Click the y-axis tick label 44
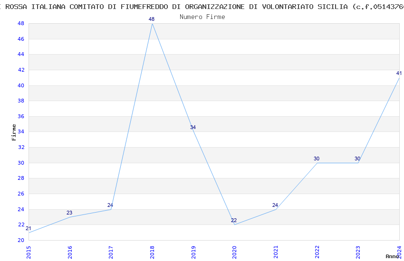 21,54
